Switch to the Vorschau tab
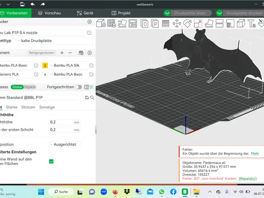The width and height of the screenshot is (264, 198). point(49,13)
